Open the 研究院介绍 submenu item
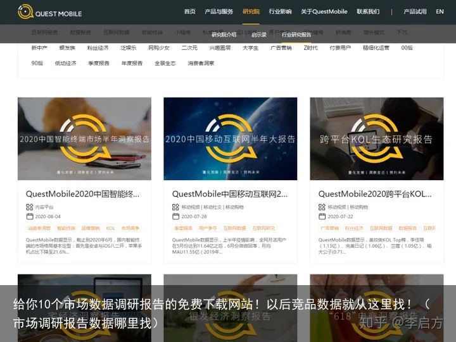Screen dimensions: 456x342 click(224, 35)
